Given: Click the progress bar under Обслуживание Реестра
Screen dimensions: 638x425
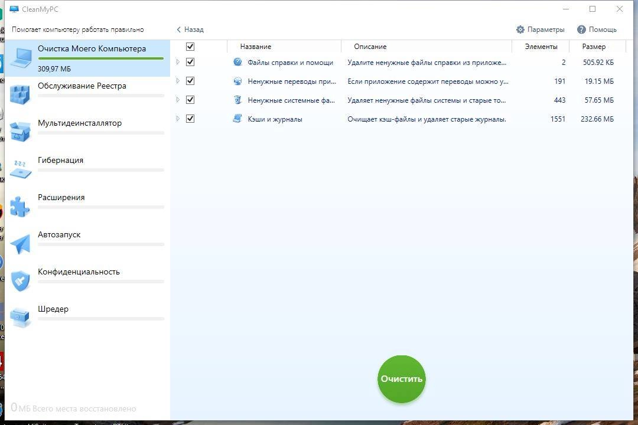Looking at the screenshot, I should (101, 96).
